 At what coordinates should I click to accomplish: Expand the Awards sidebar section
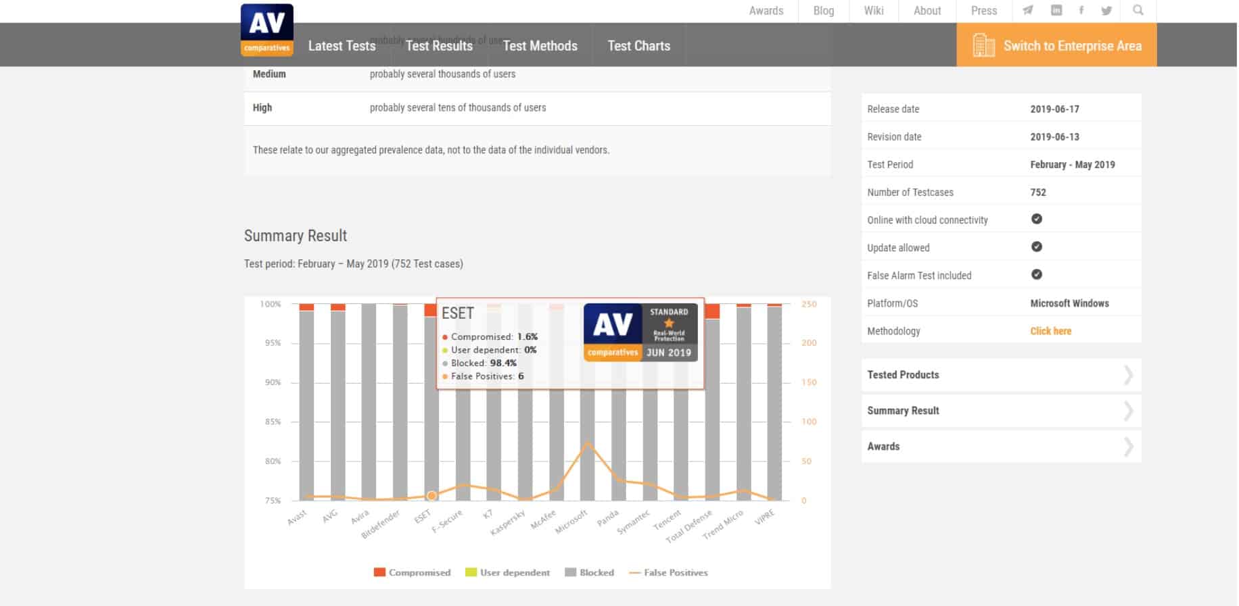(1001, 447)
